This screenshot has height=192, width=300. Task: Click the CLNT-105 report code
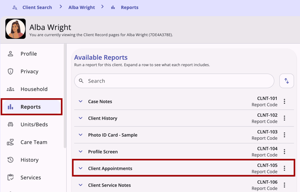267,165
